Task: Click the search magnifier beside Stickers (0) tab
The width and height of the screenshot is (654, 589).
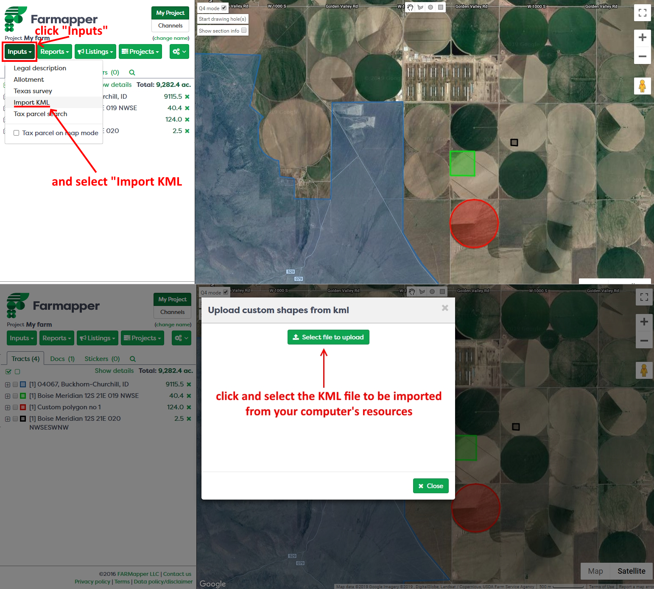Action: pos(133,359)
